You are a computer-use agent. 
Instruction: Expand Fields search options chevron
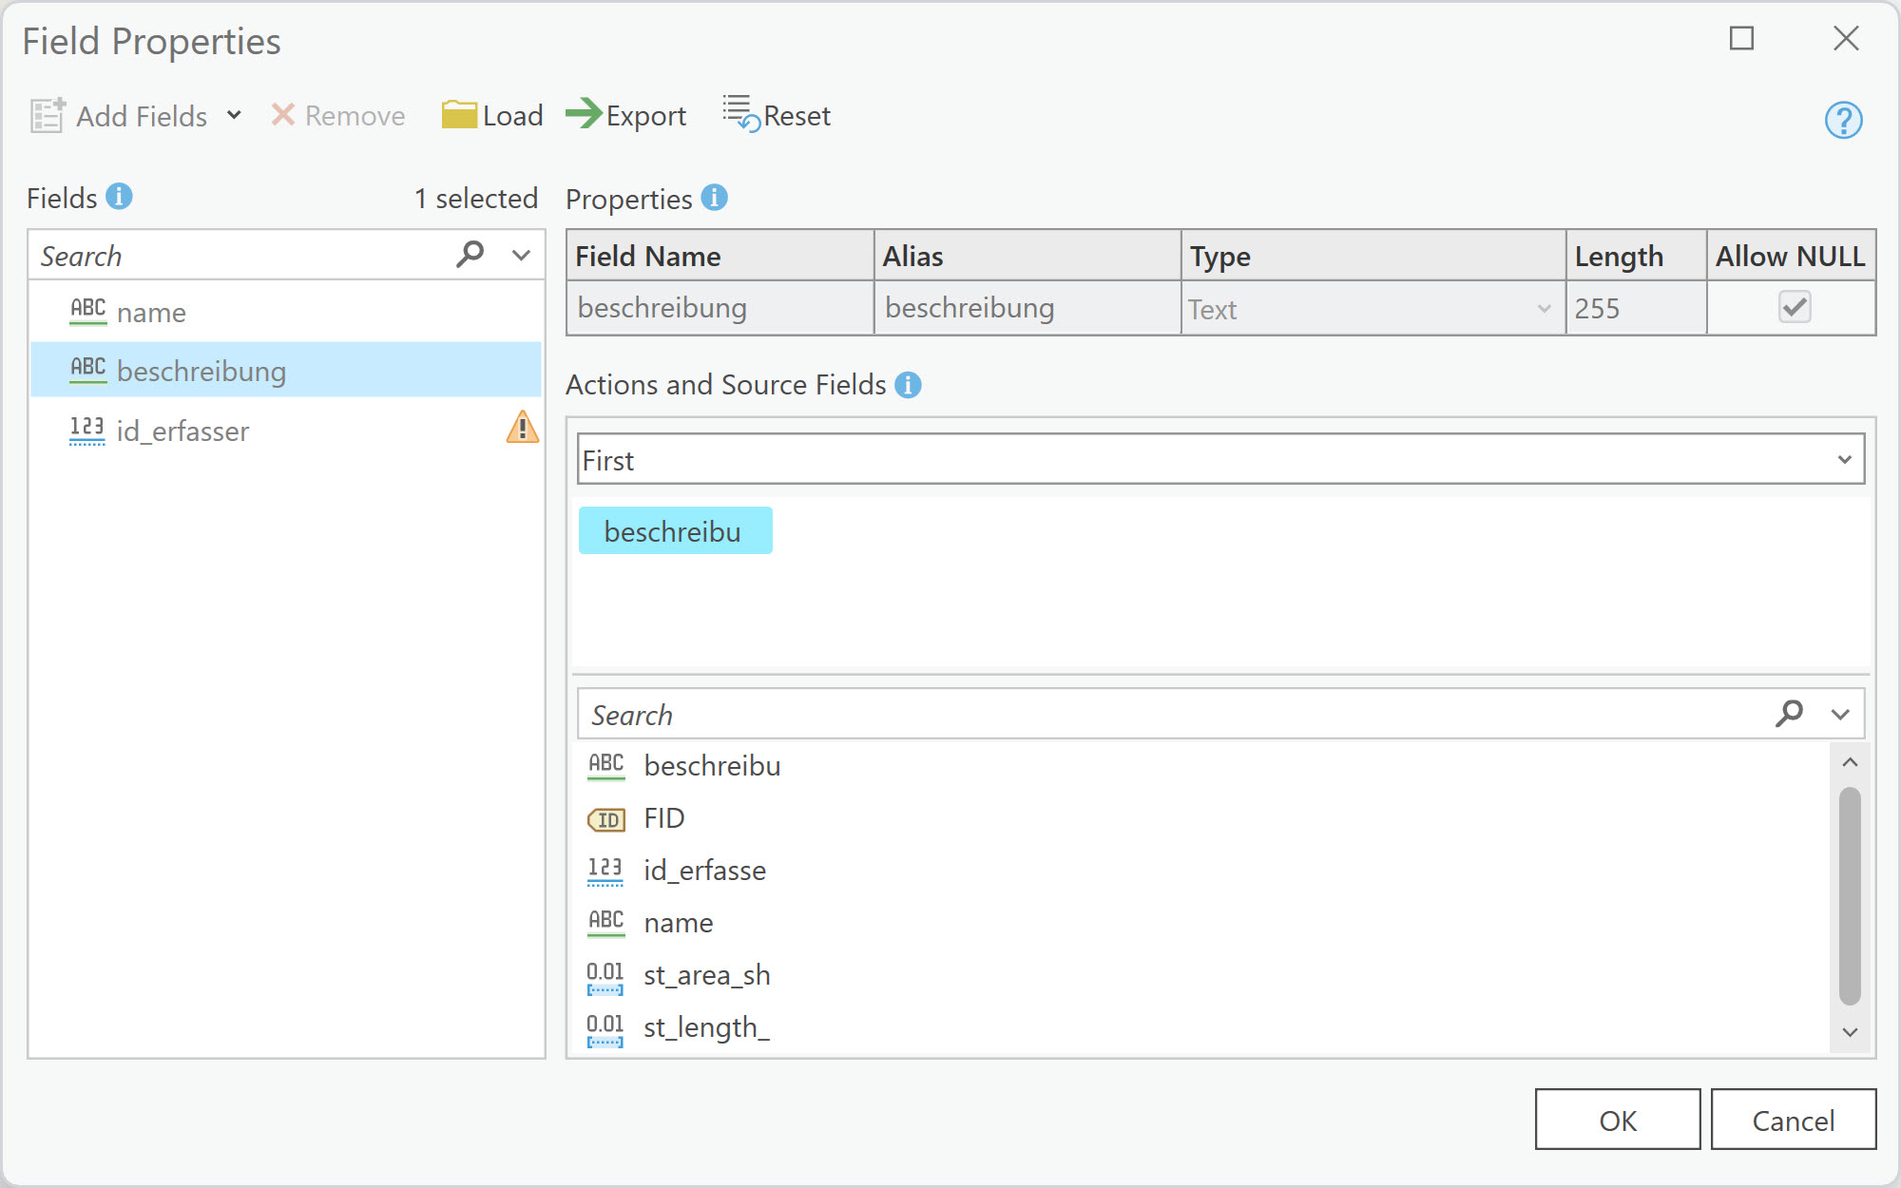click(x=521, y=255)
